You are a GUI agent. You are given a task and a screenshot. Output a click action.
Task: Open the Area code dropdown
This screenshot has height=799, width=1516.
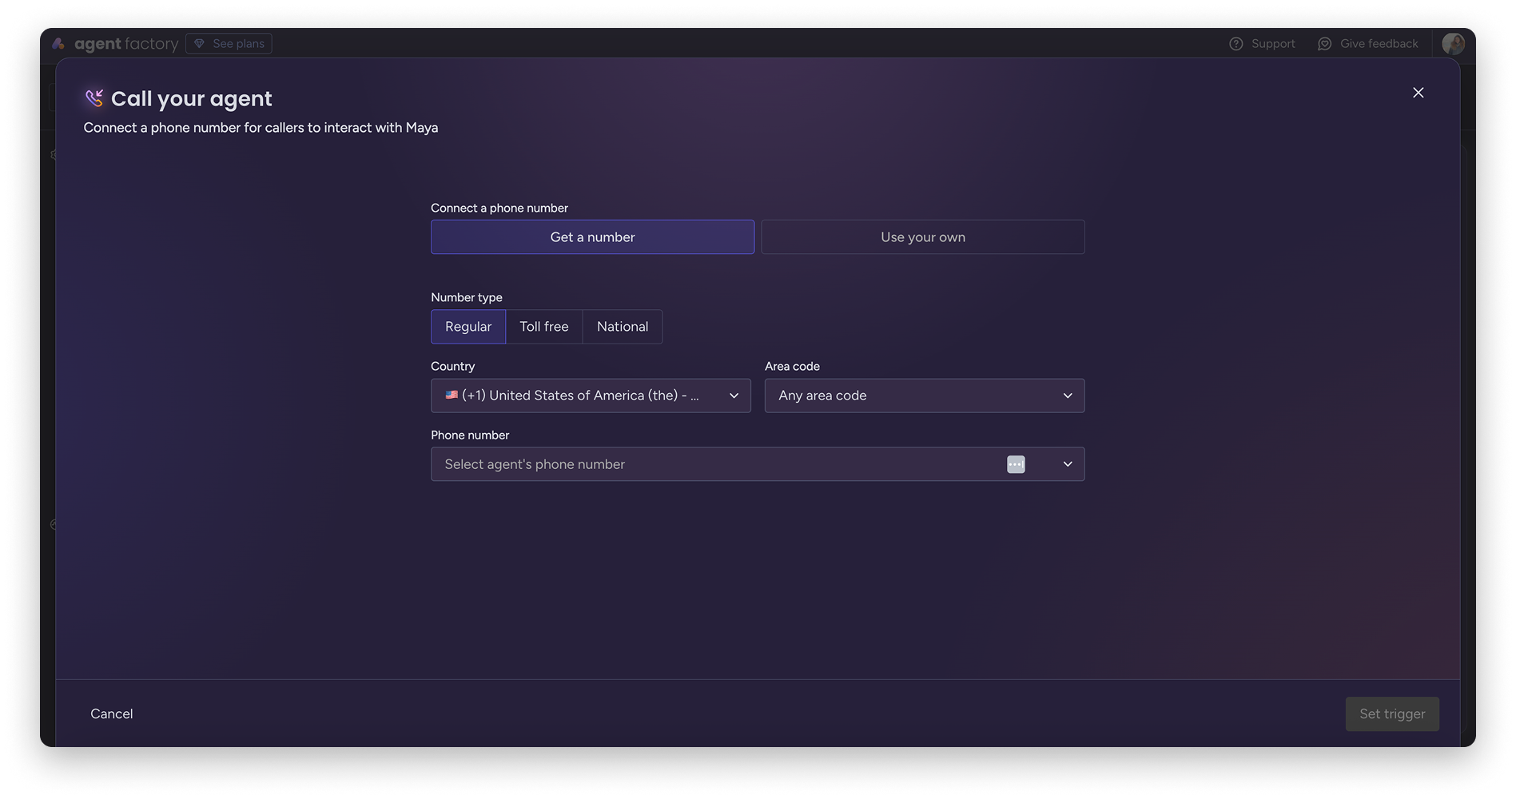pyautogui.click(x=925, y=396)
